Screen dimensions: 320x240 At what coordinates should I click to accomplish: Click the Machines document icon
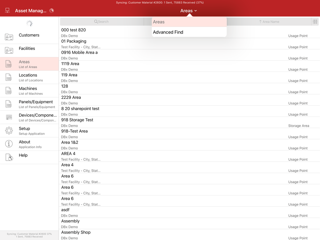tap(9, 91)
